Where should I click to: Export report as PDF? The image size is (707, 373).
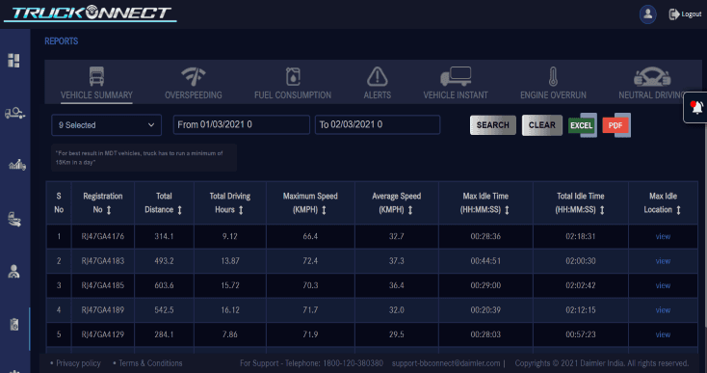[x=616, y=125]
